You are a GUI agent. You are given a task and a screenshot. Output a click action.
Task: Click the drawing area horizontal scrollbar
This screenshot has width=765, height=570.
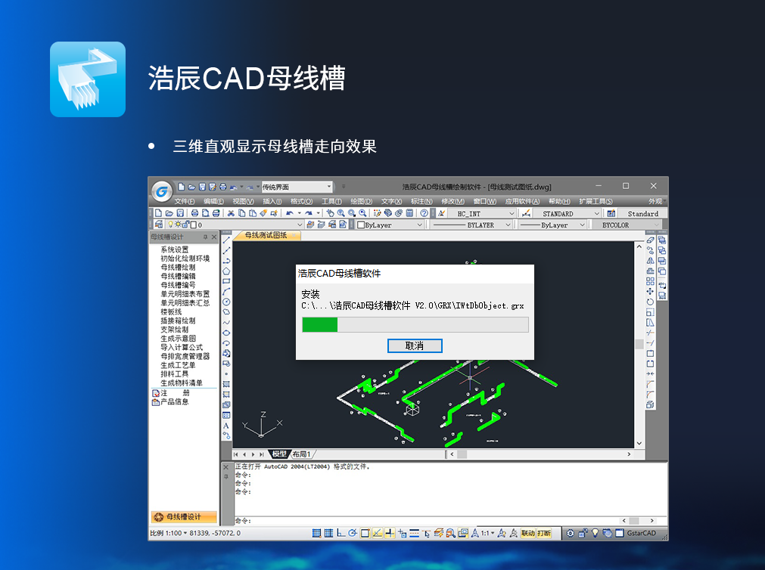[x=540, y=454]
